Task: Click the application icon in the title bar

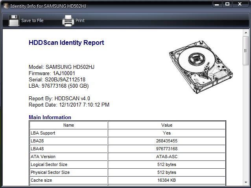Action: point(6,6)
